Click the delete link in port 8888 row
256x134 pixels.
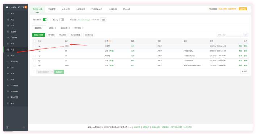(245, 66)
